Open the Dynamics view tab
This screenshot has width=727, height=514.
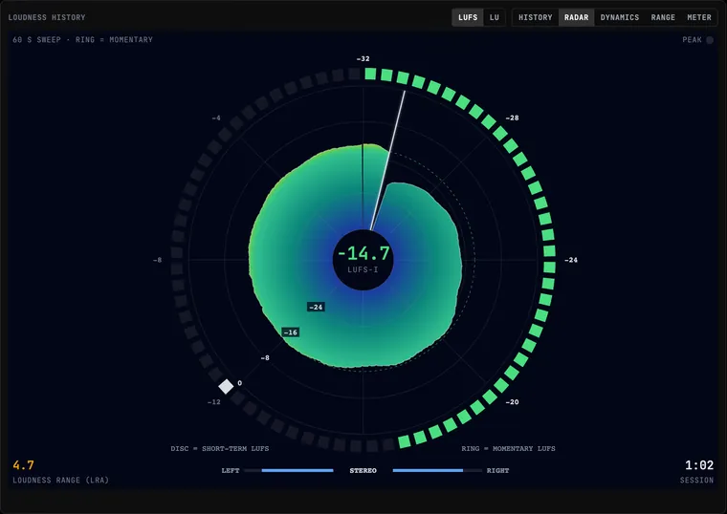coord(620,17)
